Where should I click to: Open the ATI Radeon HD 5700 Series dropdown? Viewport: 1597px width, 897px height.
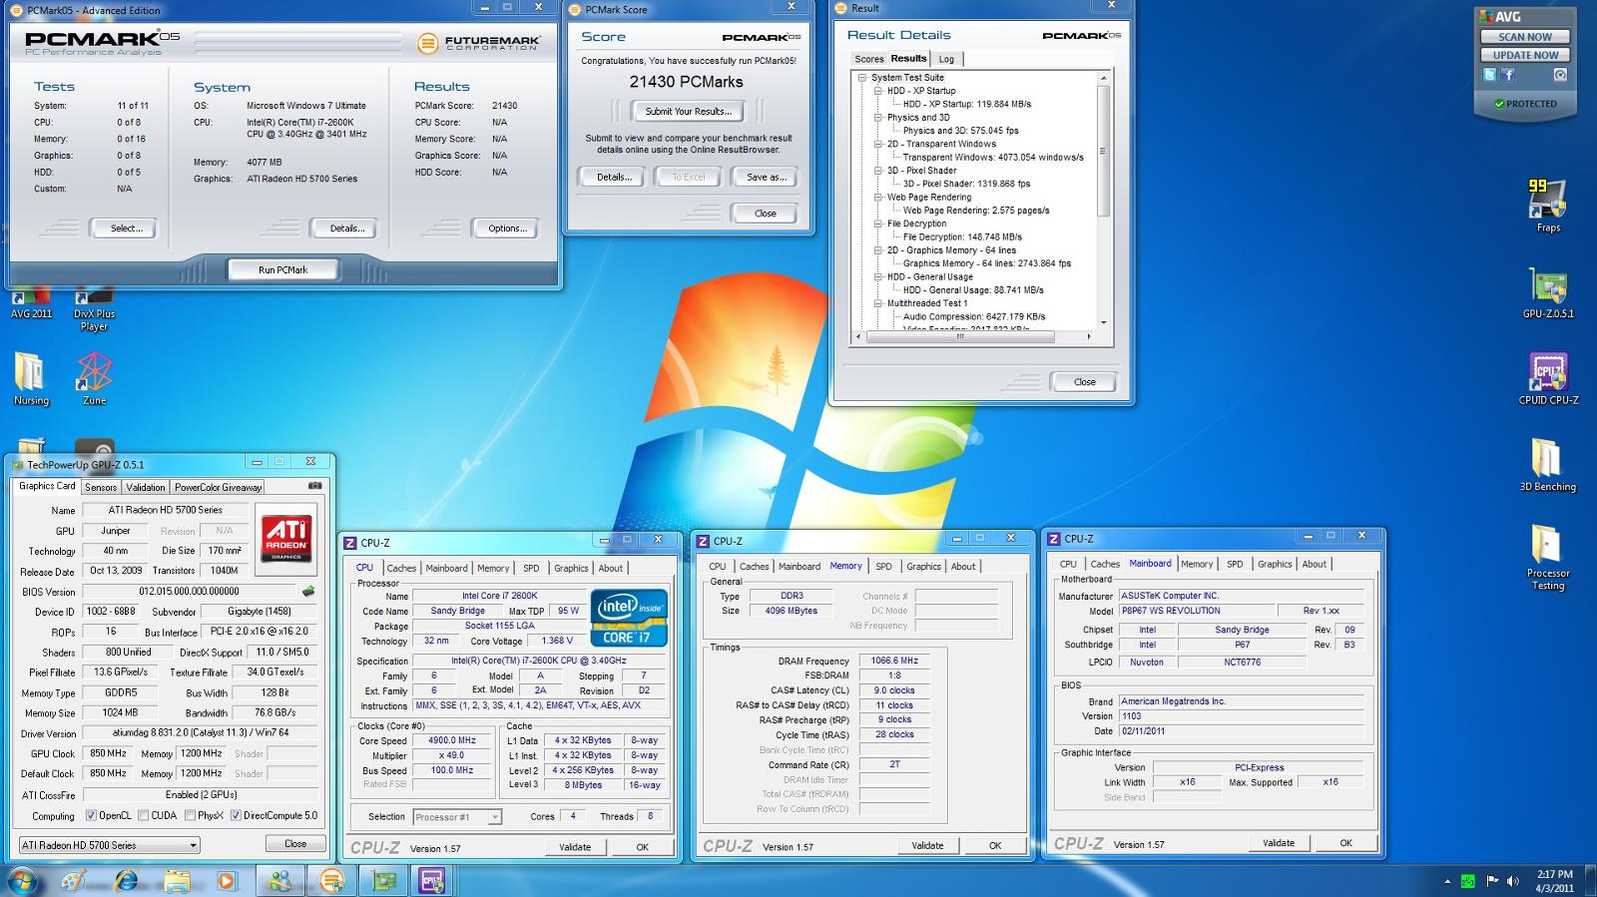pyautogui.click(x=110, y=845)
